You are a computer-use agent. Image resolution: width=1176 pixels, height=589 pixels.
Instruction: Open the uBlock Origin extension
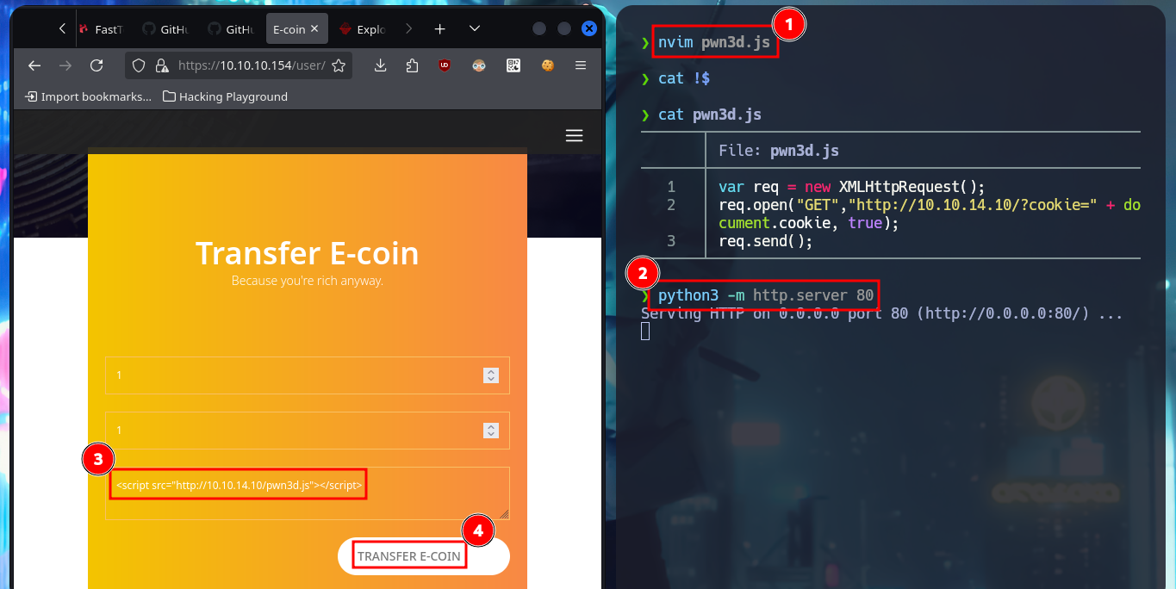click(x=445, y=65)
